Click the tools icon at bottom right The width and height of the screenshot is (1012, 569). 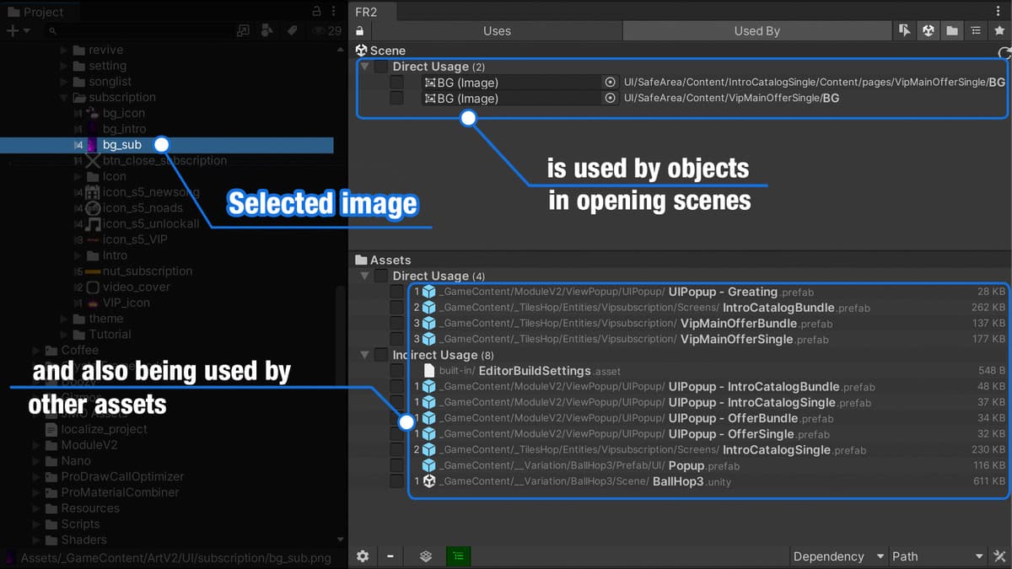coord(1000,556)
